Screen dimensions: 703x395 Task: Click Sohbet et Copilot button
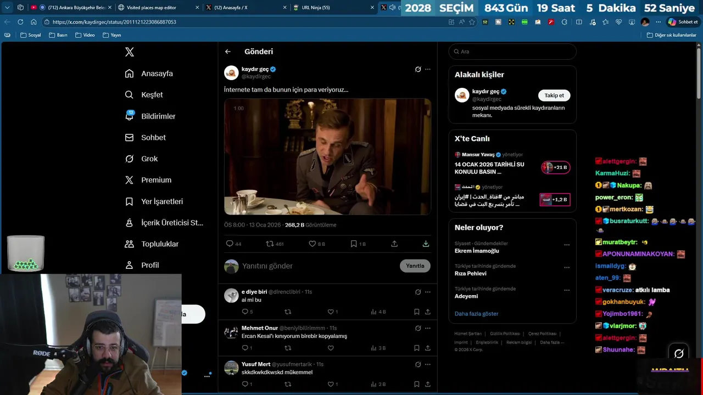pyautogui.click(x=683, y=22)
